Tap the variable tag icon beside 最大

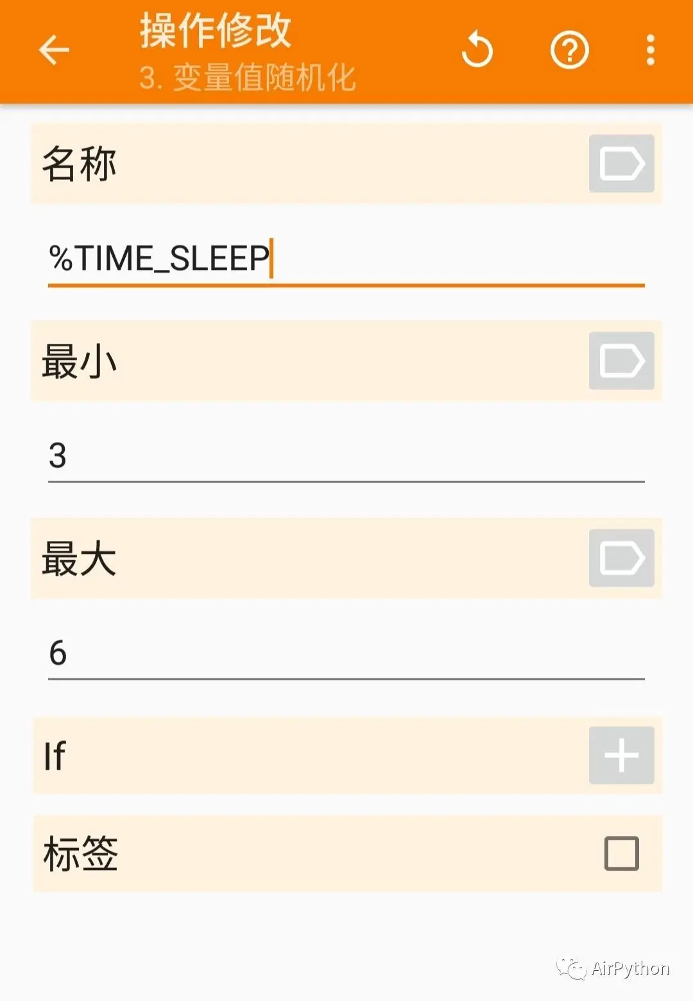tap(621, 558)
